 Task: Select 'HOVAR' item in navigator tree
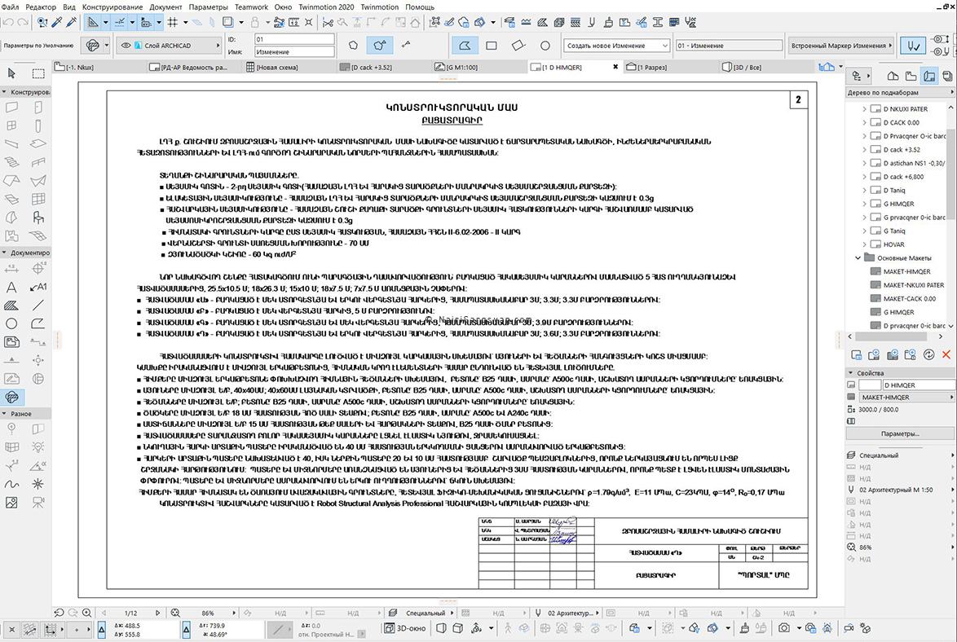[893, 244]
